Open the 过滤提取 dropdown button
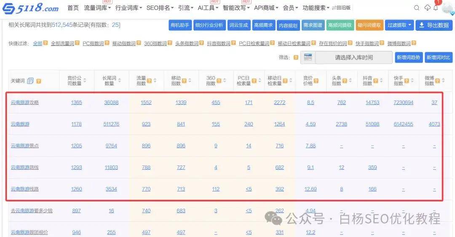 click(x=399, y=25)
